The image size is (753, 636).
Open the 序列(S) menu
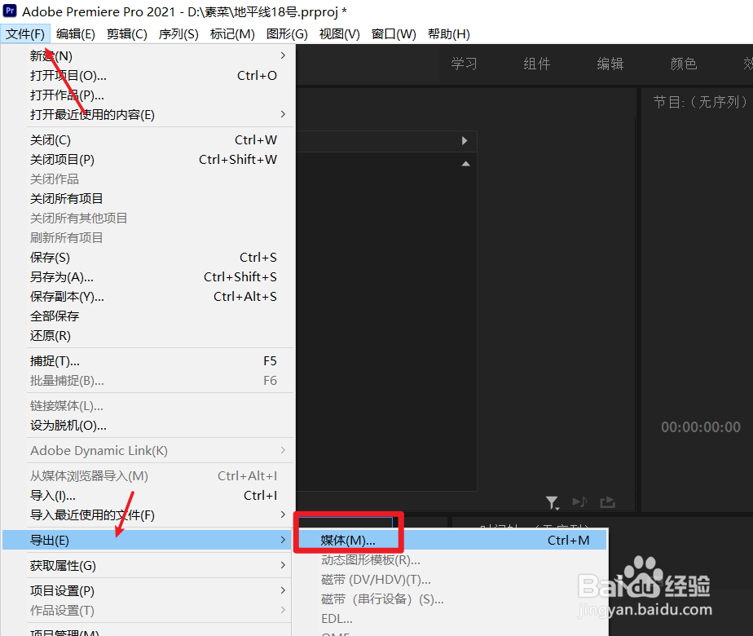[178, 34]
